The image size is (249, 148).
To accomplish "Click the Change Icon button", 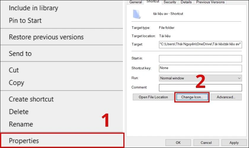I will coord(192,97).
